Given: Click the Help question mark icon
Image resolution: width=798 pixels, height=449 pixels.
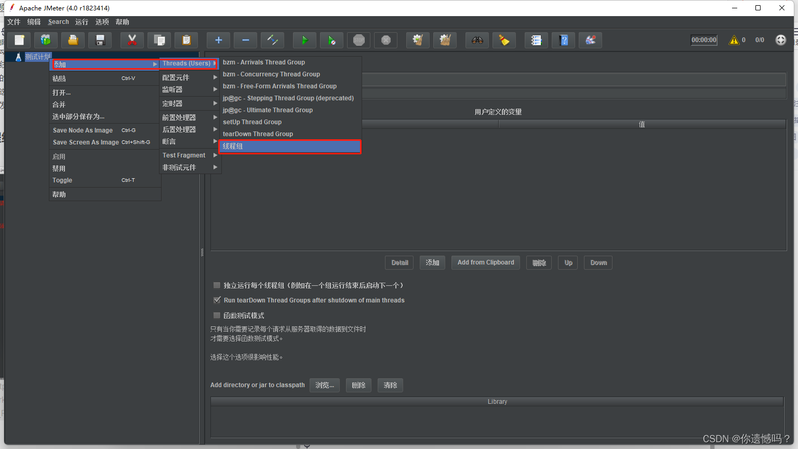Looking at the screenshot, I should (564, 40).
